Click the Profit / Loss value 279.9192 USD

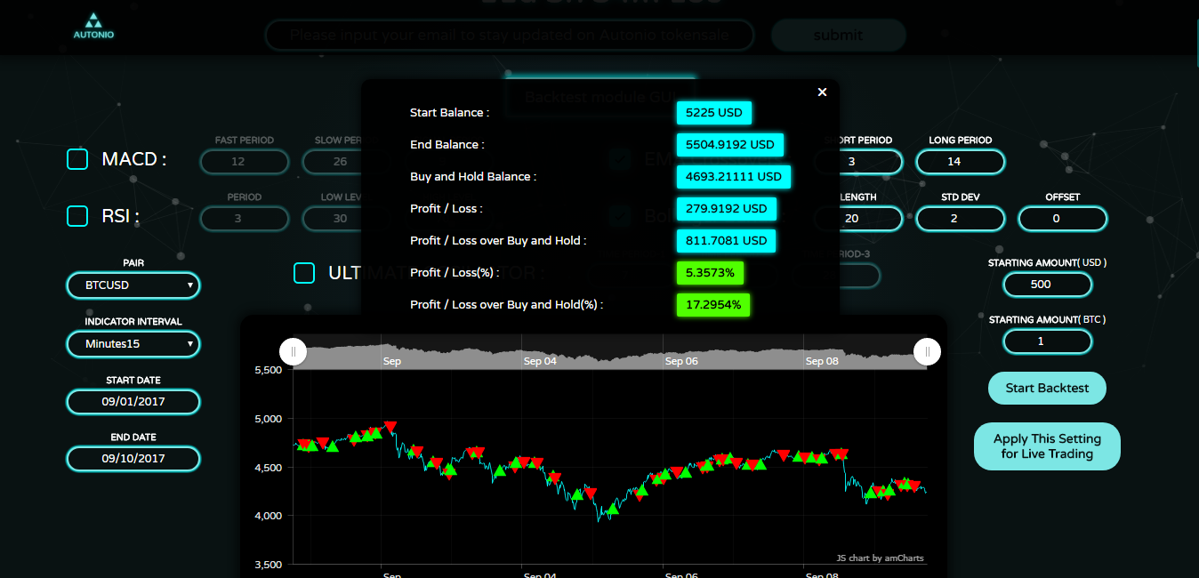[726, 209]
